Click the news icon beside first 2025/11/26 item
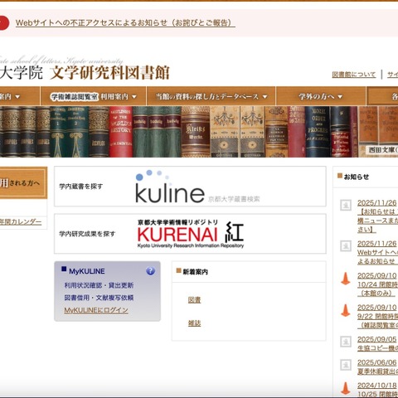This screenshot has width=398, height=398. 346,205
